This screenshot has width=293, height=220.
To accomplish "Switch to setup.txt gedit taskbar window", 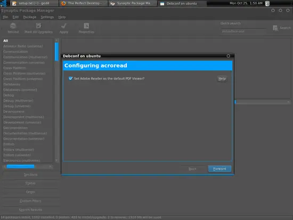I will point(34,3).
